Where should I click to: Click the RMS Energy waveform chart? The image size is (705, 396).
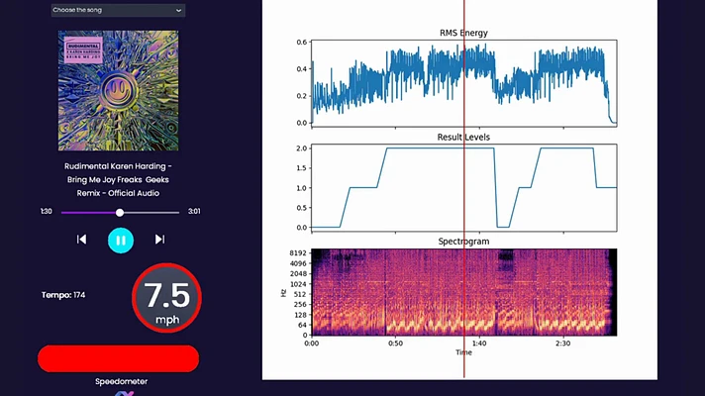(x=464, y=83)
